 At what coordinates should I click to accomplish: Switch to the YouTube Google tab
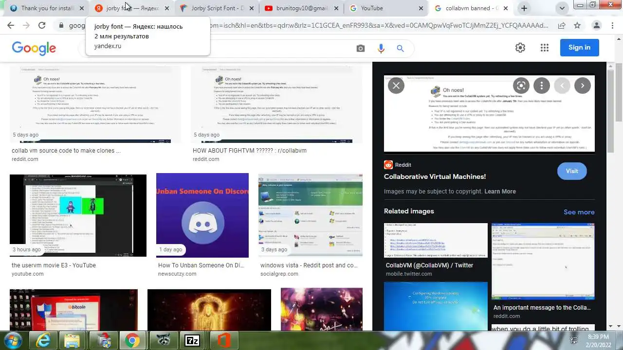pos(386,8)
